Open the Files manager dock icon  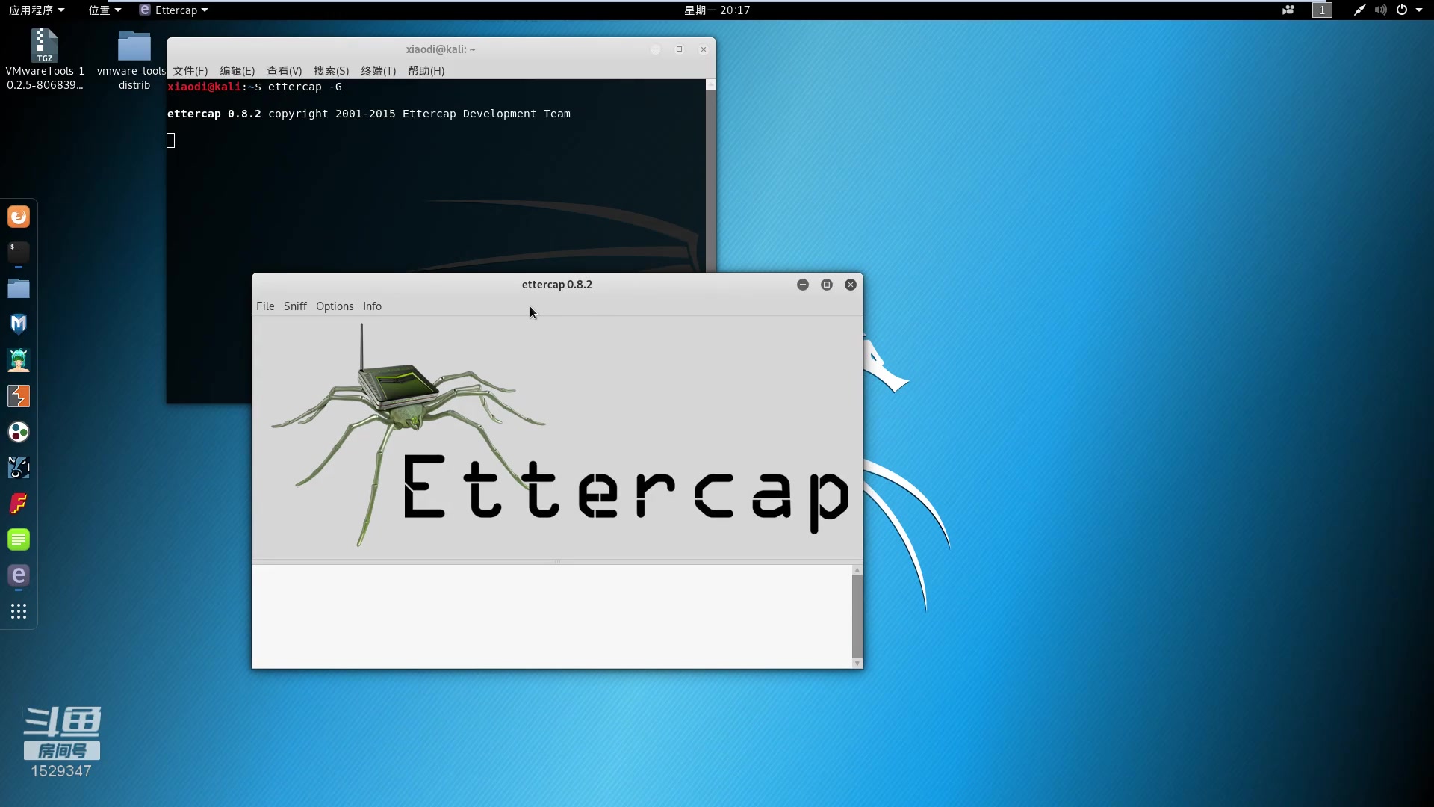click(19, 288)
